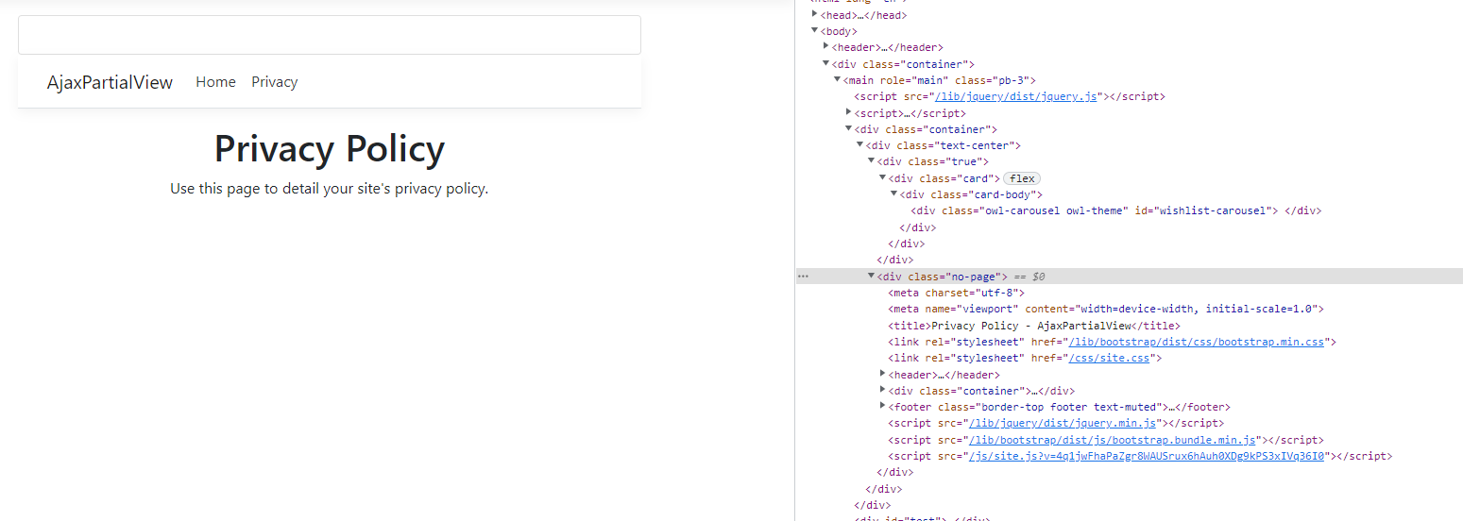Open the /css/site.css link

pyautogui.click(x=1110, y=358)
